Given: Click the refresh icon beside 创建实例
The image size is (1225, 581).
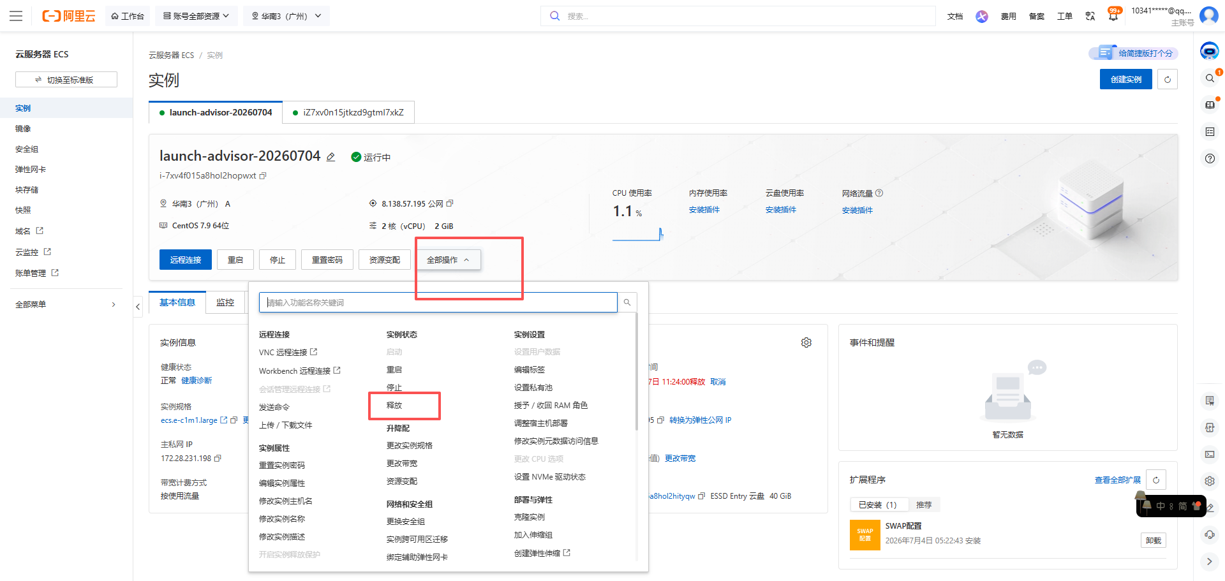Looking at the screenshot, I should (x=1168, y=79).
